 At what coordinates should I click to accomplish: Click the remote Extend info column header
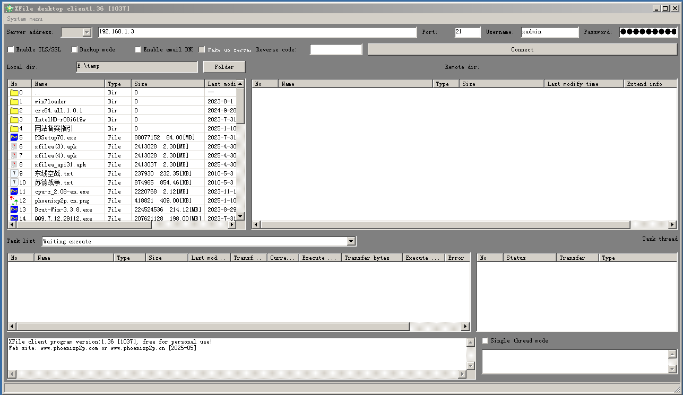click(651, 84)
